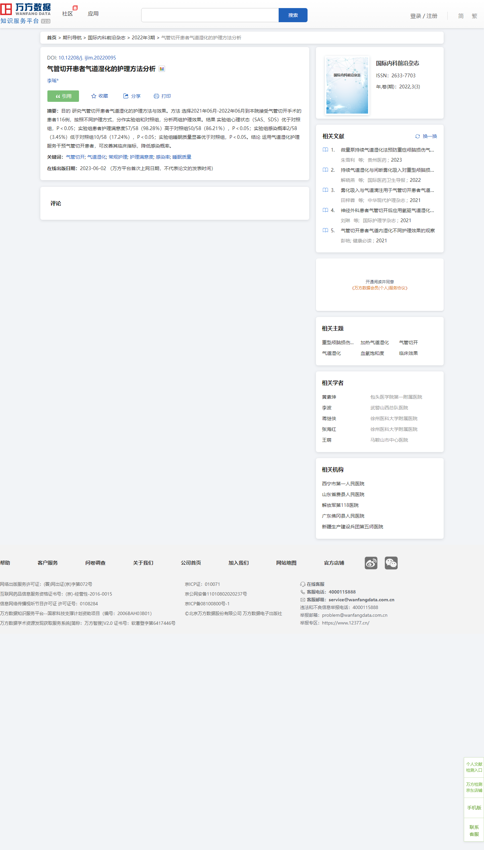Click the 分享 share icon
This screenshot has width=484, height=850.
click(x=132, y=96)
